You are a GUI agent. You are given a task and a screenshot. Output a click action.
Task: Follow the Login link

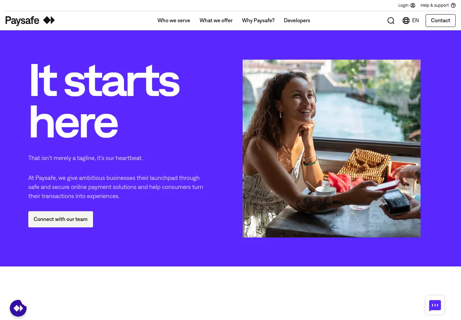coord(403,5)
